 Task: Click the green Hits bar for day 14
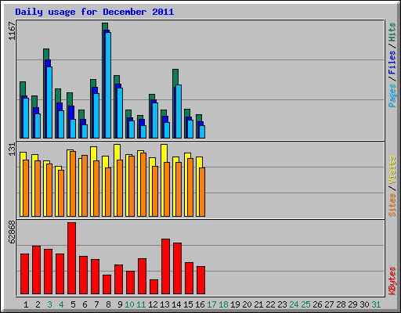pos(175,77)
